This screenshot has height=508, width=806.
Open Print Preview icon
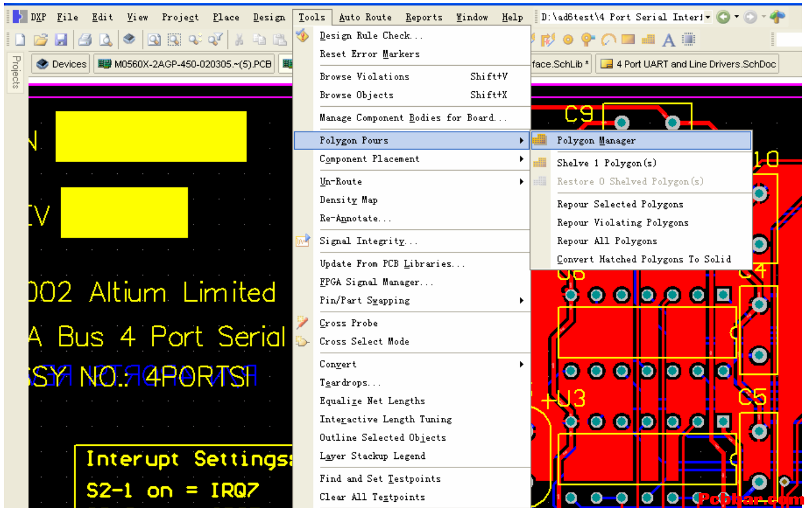tap(106, 39)
